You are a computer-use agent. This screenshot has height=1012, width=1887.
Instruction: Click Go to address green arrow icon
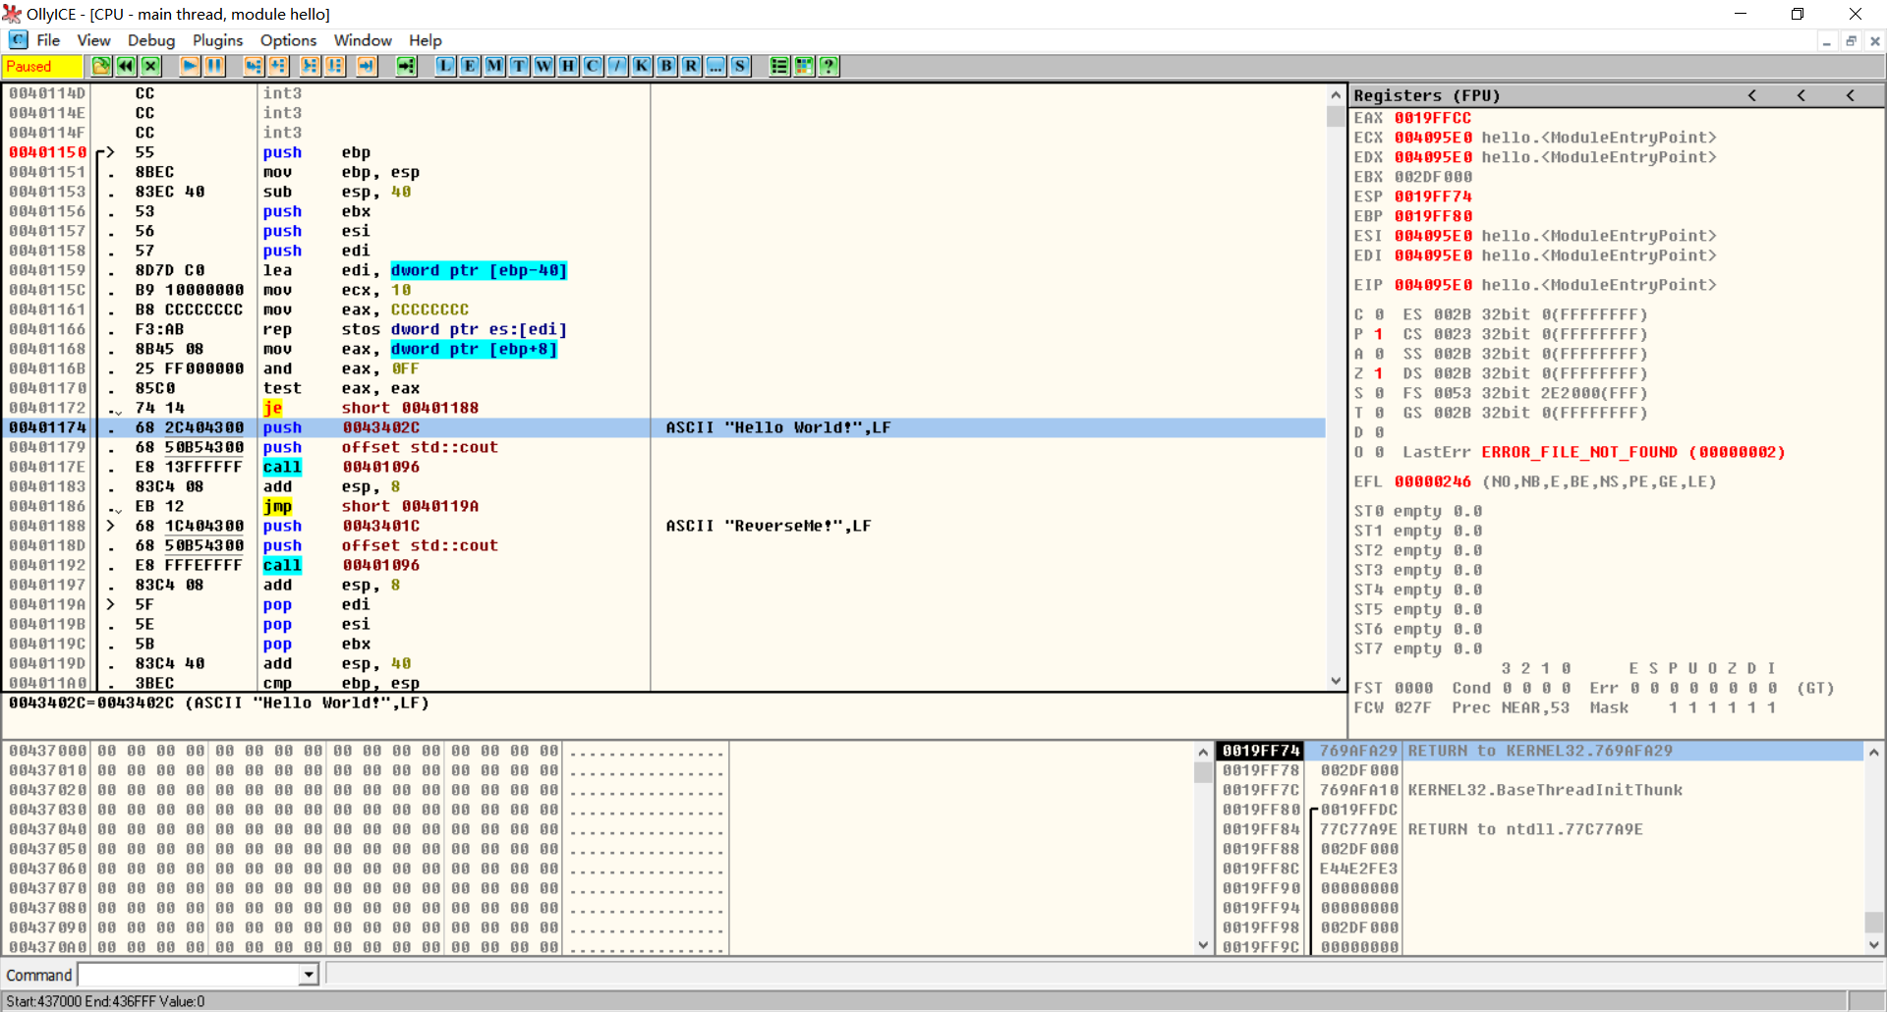[406, 66]
